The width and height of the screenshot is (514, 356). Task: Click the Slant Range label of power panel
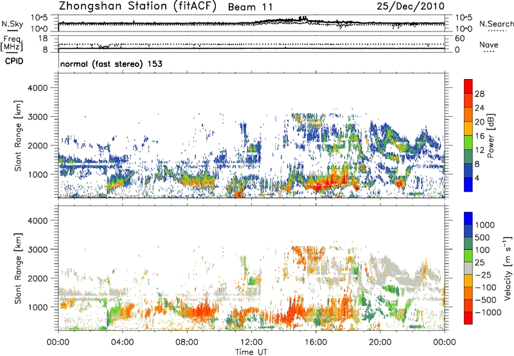[18, 136]
